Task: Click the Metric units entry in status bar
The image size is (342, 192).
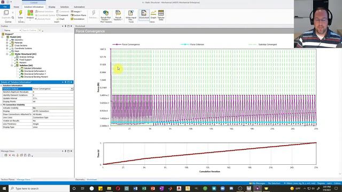Action: click(299, 183)
